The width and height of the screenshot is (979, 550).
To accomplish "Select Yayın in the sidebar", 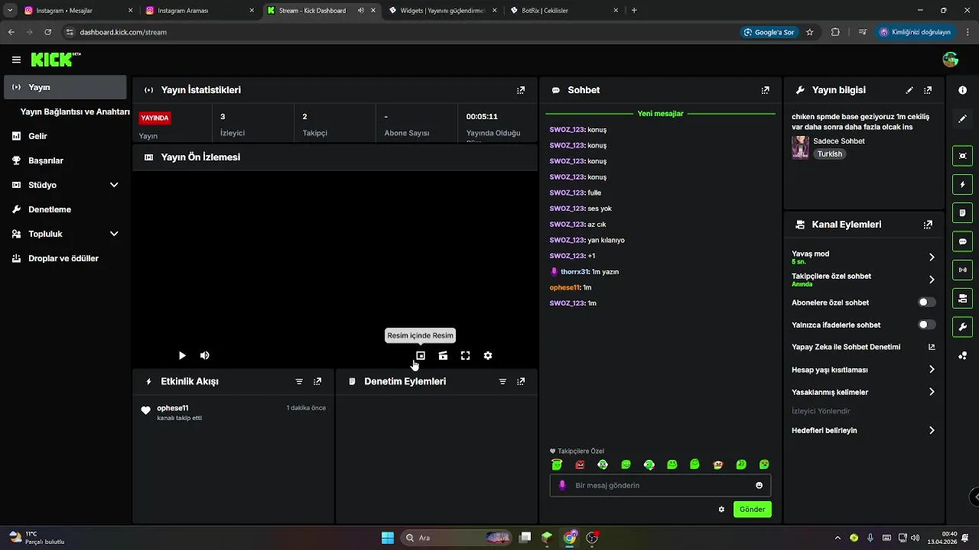I will click(x=65, y=87).
